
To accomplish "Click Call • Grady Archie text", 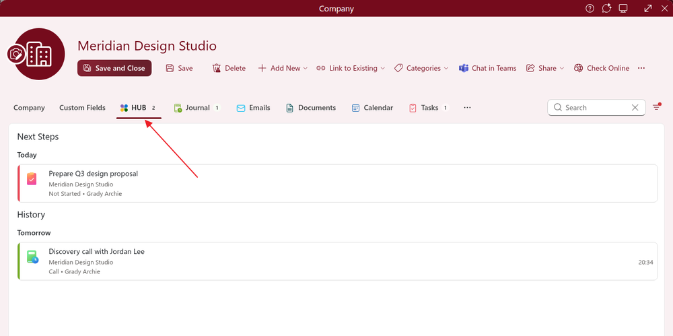I will point(74,271).
